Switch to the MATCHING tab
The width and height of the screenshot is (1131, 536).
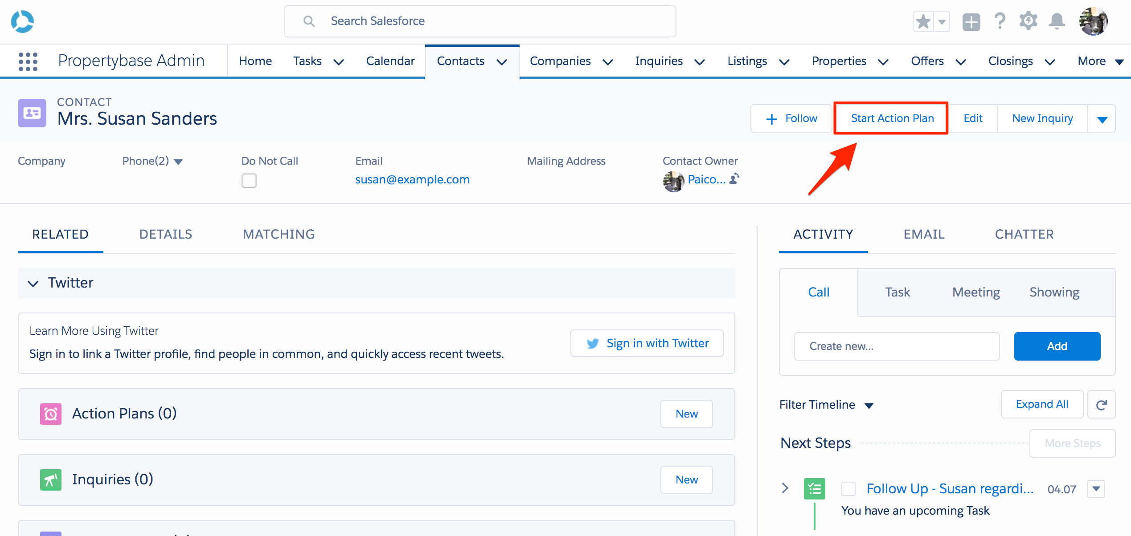[279, 234]
